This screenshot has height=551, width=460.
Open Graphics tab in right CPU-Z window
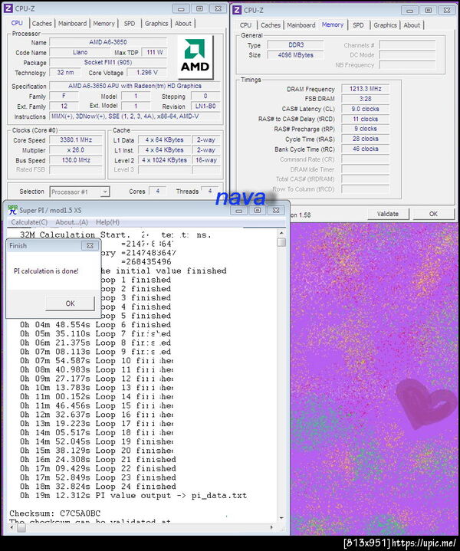385,25
